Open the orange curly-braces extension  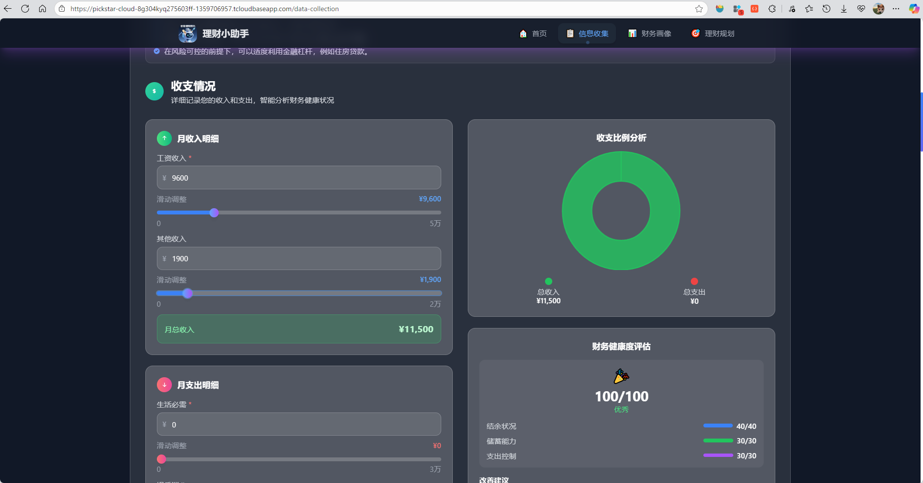[x=755, y=9]
